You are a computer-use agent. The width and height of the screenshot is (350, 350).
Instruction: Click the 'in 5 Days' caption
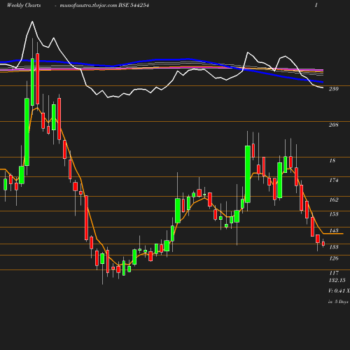coord(338,302)
